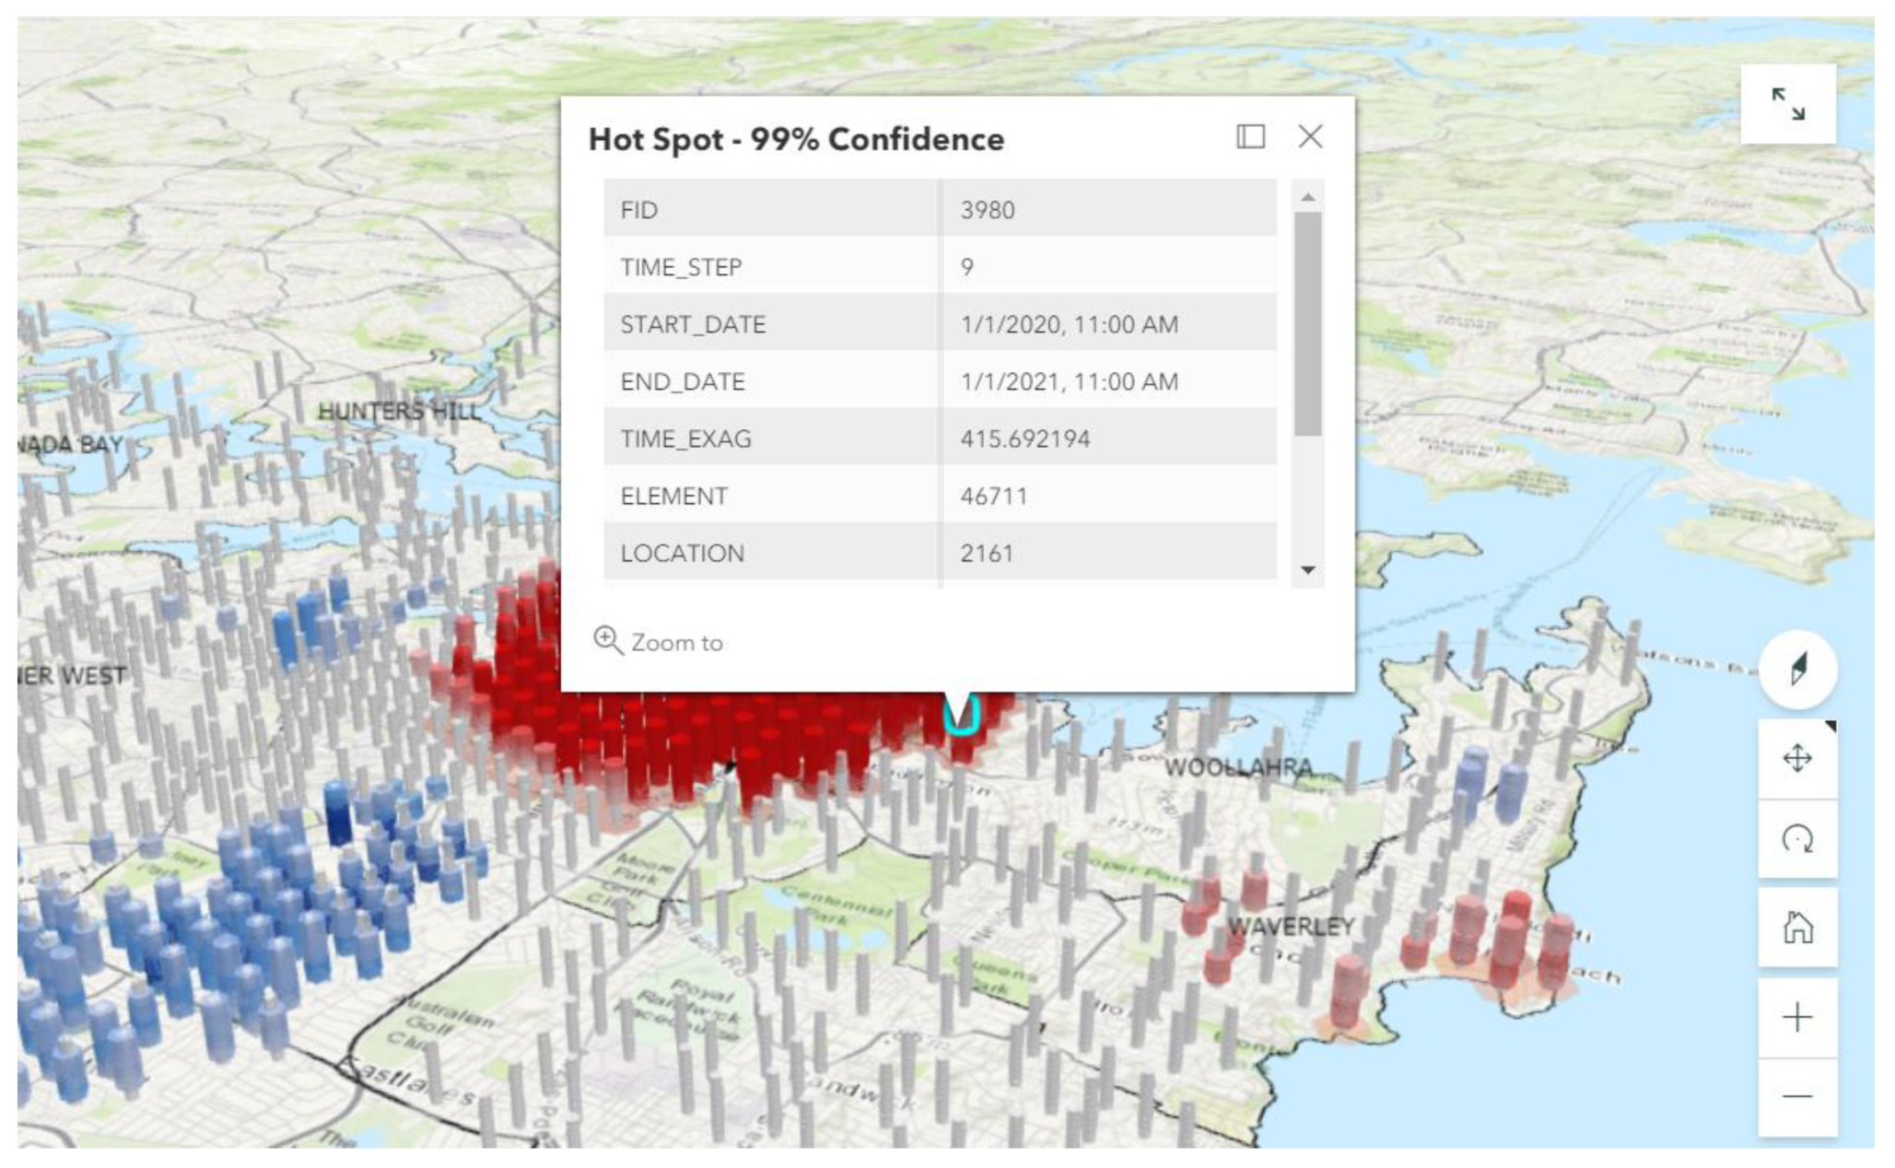
Task: Toggle the rotate navigation tool
Action: (1796, 839)
